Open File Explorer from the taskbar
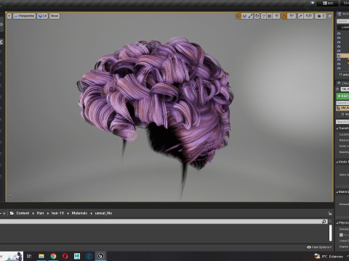 41,256
